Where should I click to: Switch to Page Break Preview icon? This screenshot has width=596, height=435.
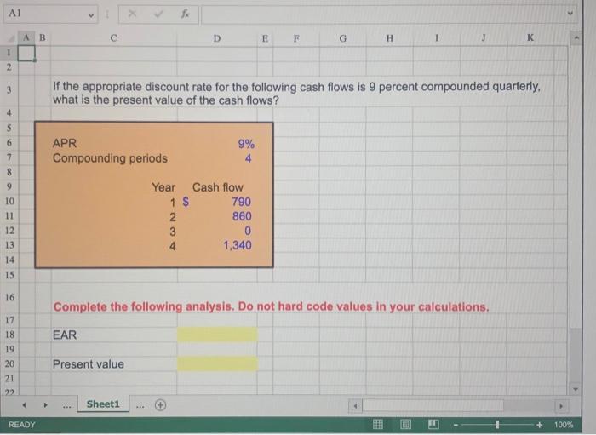coord(433,424)
